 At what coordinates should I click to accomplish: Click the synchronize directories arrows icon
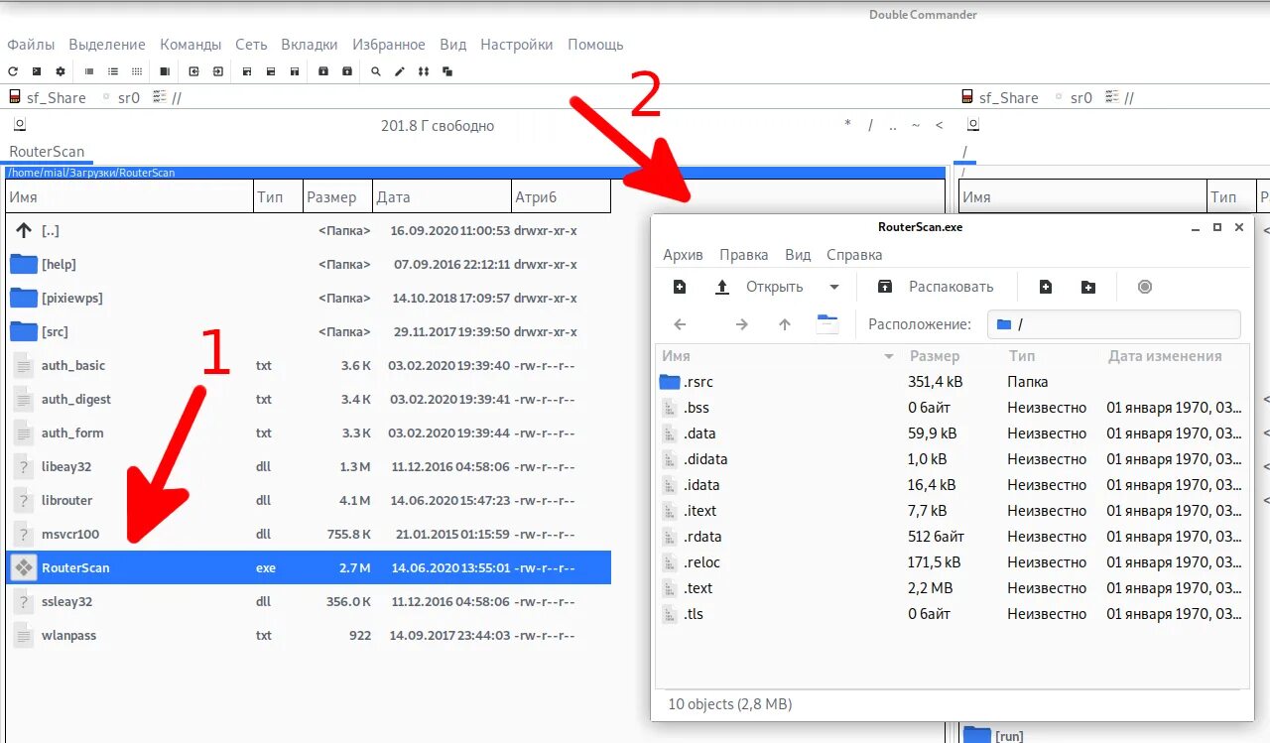pos(424,71)
